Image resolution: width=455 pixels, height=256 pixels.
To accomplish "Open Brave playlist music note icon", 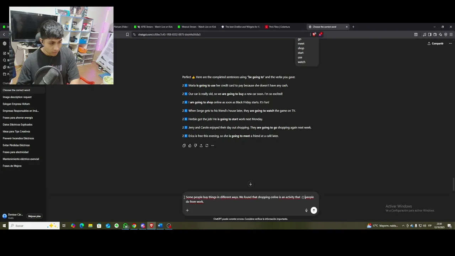I will 424,34.
